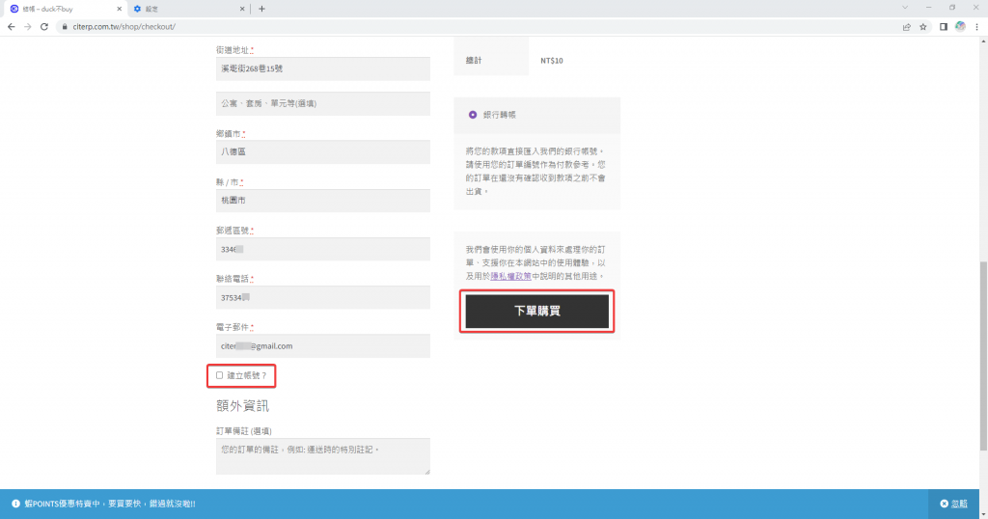
Task: Click the browser back arrow
Action: click(x=12, y=26)
